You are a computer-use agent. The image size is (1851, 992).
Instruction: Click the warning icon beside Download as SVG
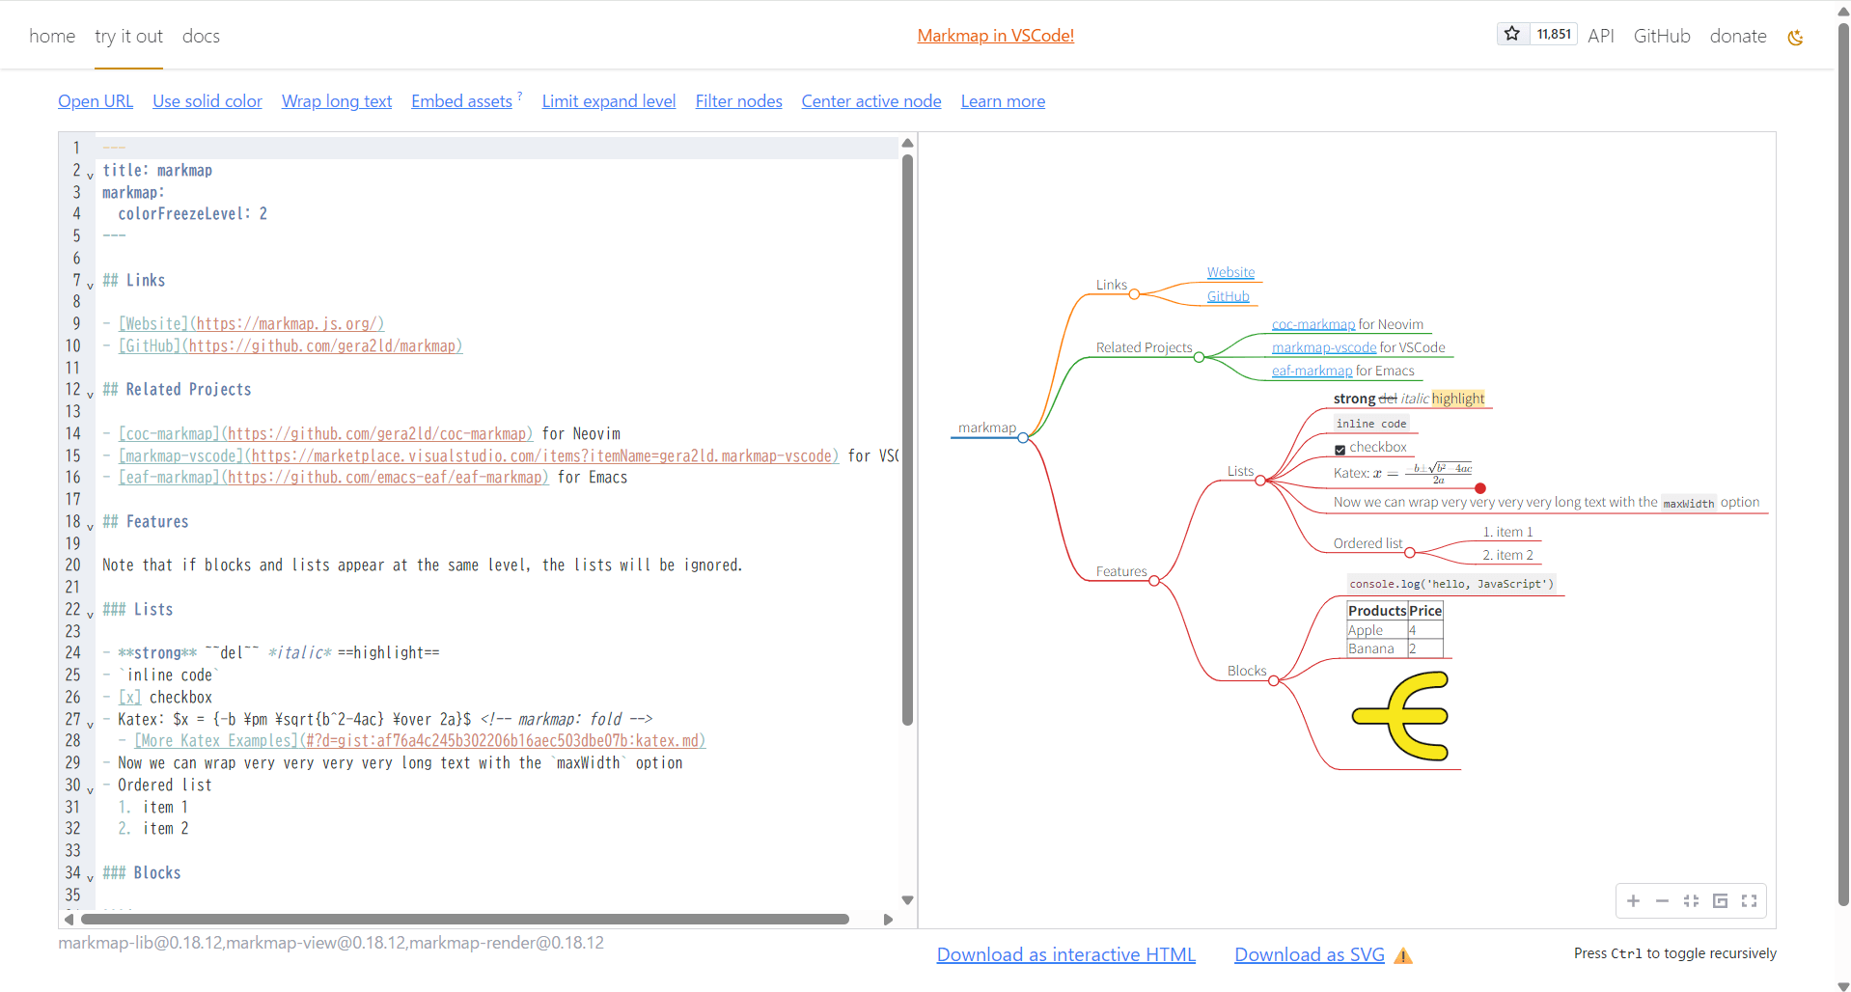(x=1402, y=955)
